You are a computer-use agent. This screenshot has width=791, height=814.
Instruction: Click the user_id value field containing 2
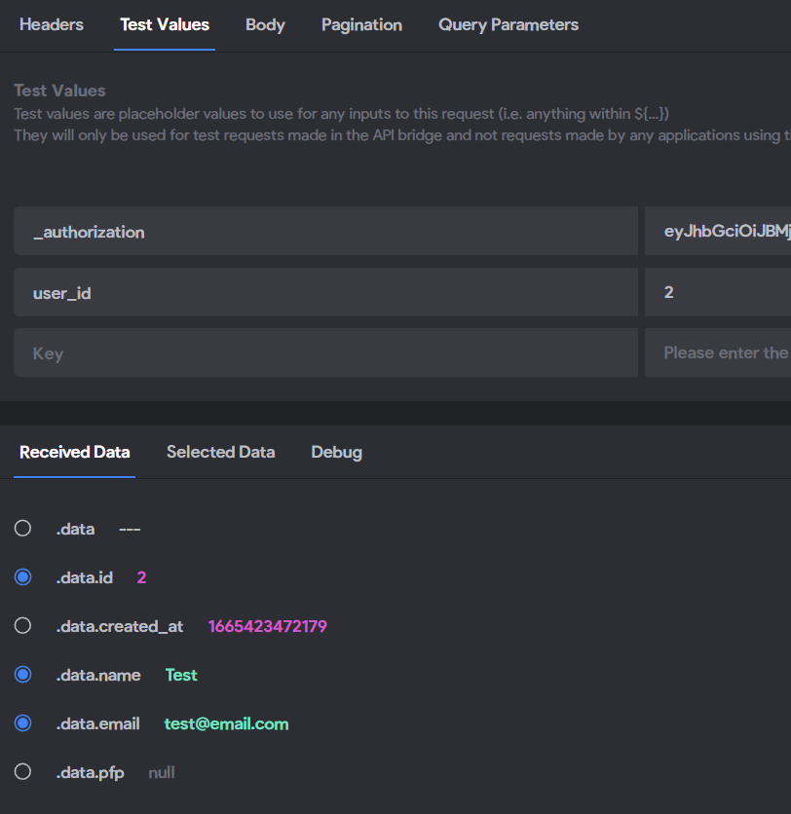tap(718, 292)
